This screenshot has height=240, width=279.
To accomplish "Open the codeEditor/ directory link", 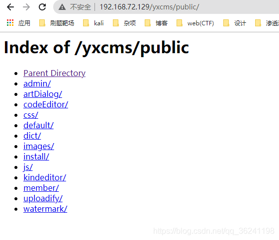I will click(x=46, y=104).
